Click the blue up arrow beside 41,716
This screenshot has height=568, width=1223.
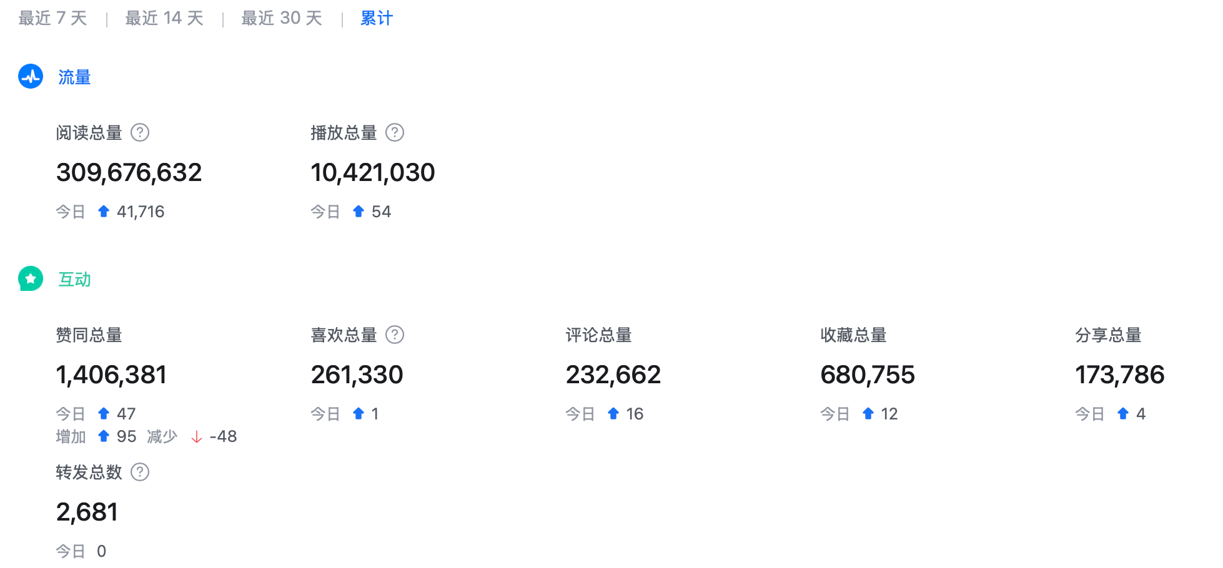(104, 212)
